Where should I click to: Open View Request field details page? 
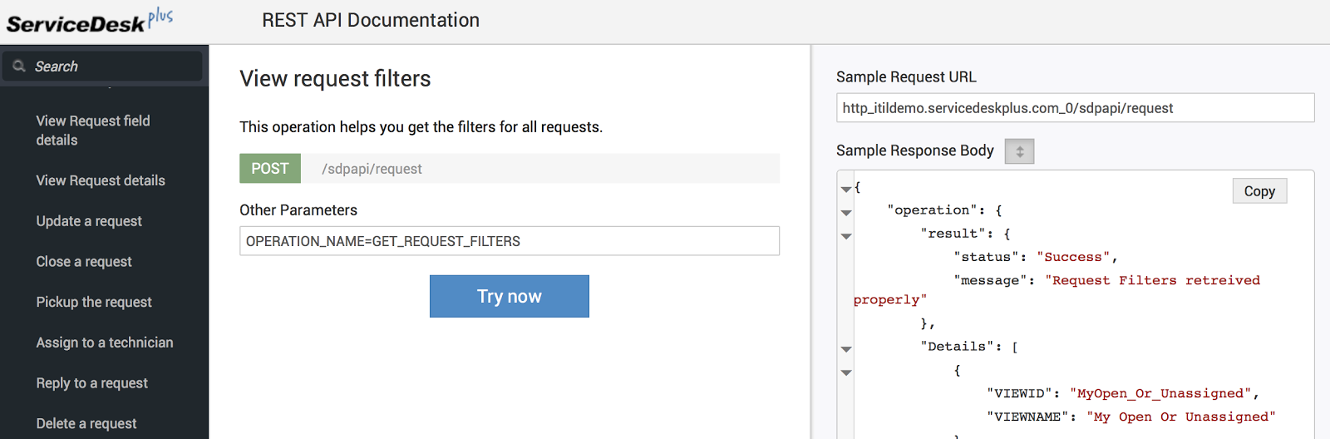pos(93,131)
